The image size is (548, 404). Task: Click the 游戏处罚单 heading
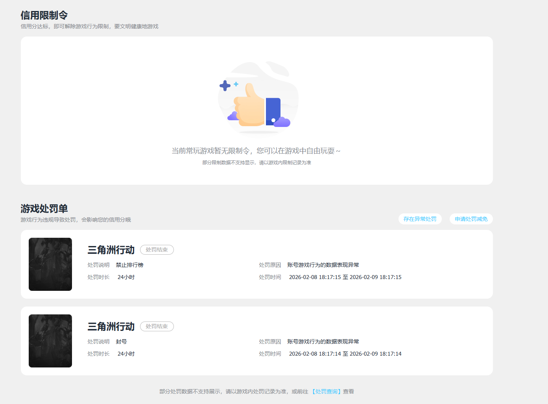(44, 209)
